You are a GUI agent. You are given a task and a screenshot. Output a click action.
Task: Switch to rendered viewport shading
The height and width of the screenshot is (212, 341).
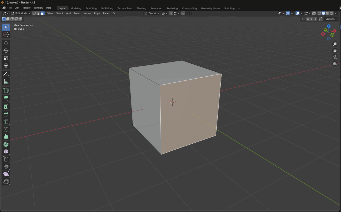point(332,13)
